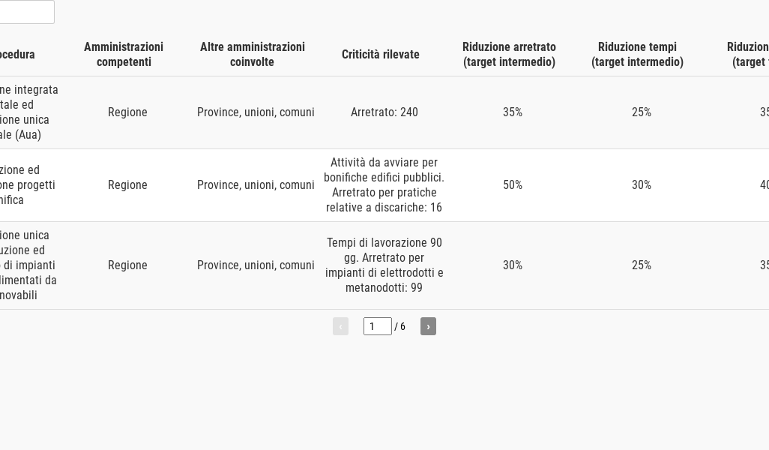Click Riduzione tempi (target intermedio) header
Image resolution: width=769 pixels, height=450 pixels.
point(637,54)
